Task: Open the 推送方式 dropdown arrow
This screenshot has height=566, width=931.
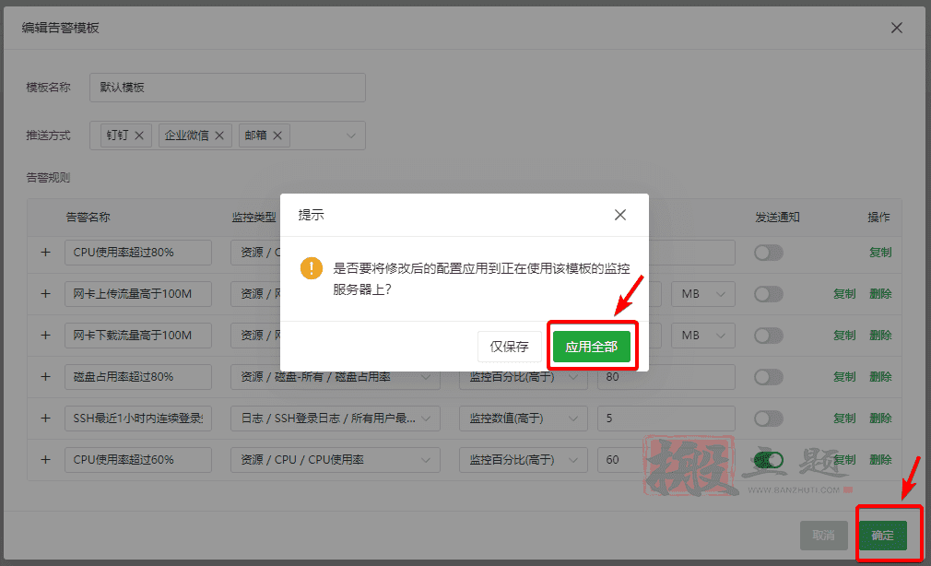Action: tap(351, 136)
